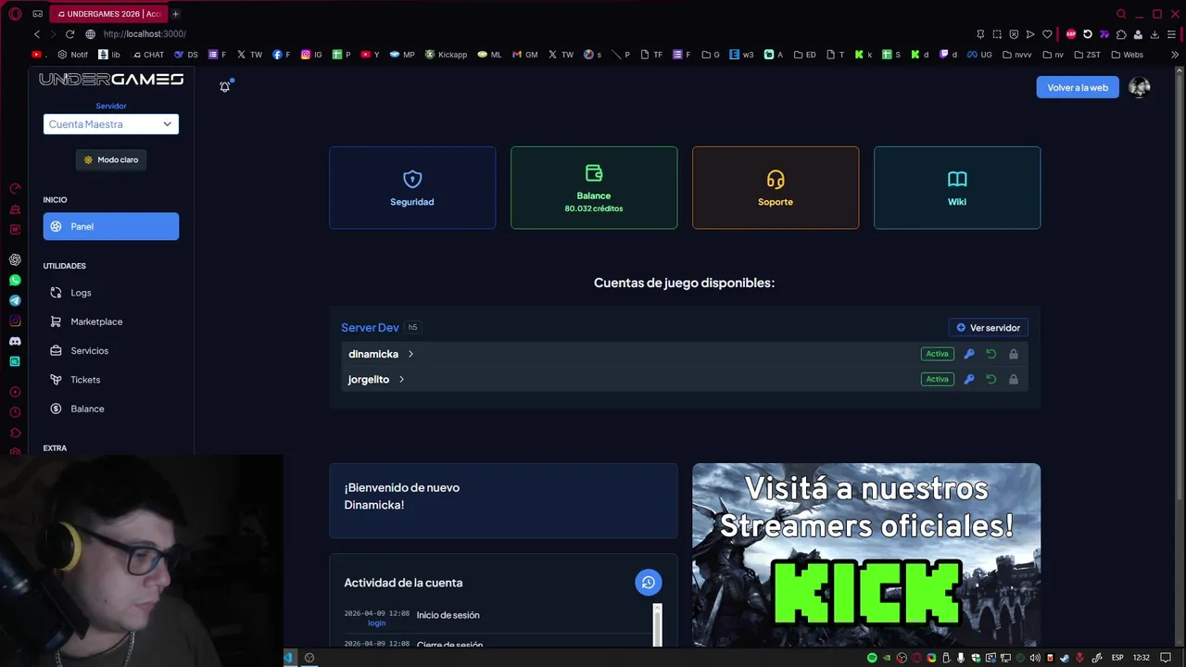Image resolution: width=1186 pixels, height=667 pixels.
Task: Open the ChatGPT sidebar icon
Action: coord(15,259)
